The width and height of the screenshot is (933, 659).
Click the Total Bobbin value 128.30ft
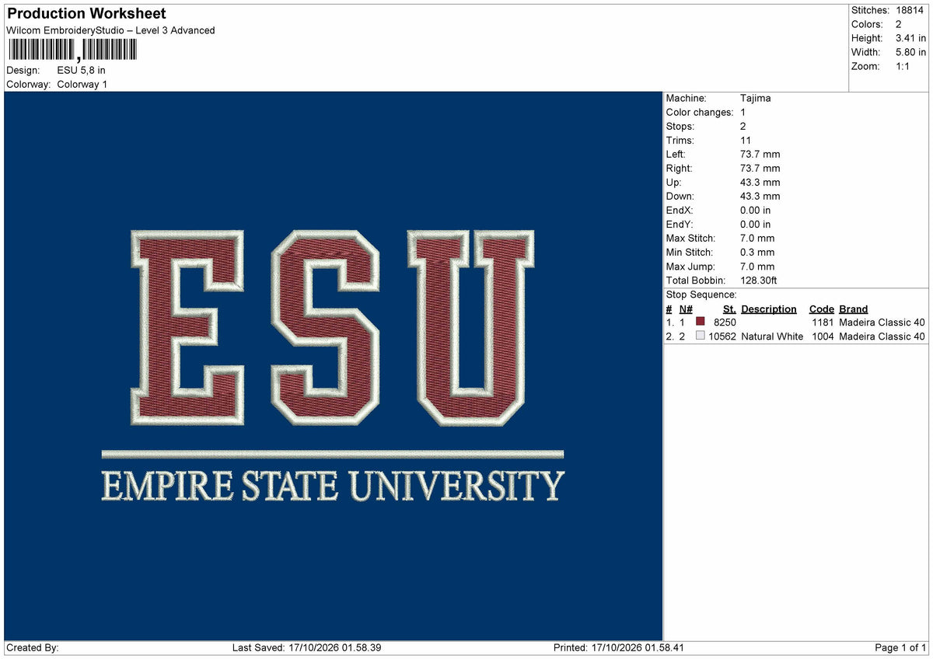760,281
